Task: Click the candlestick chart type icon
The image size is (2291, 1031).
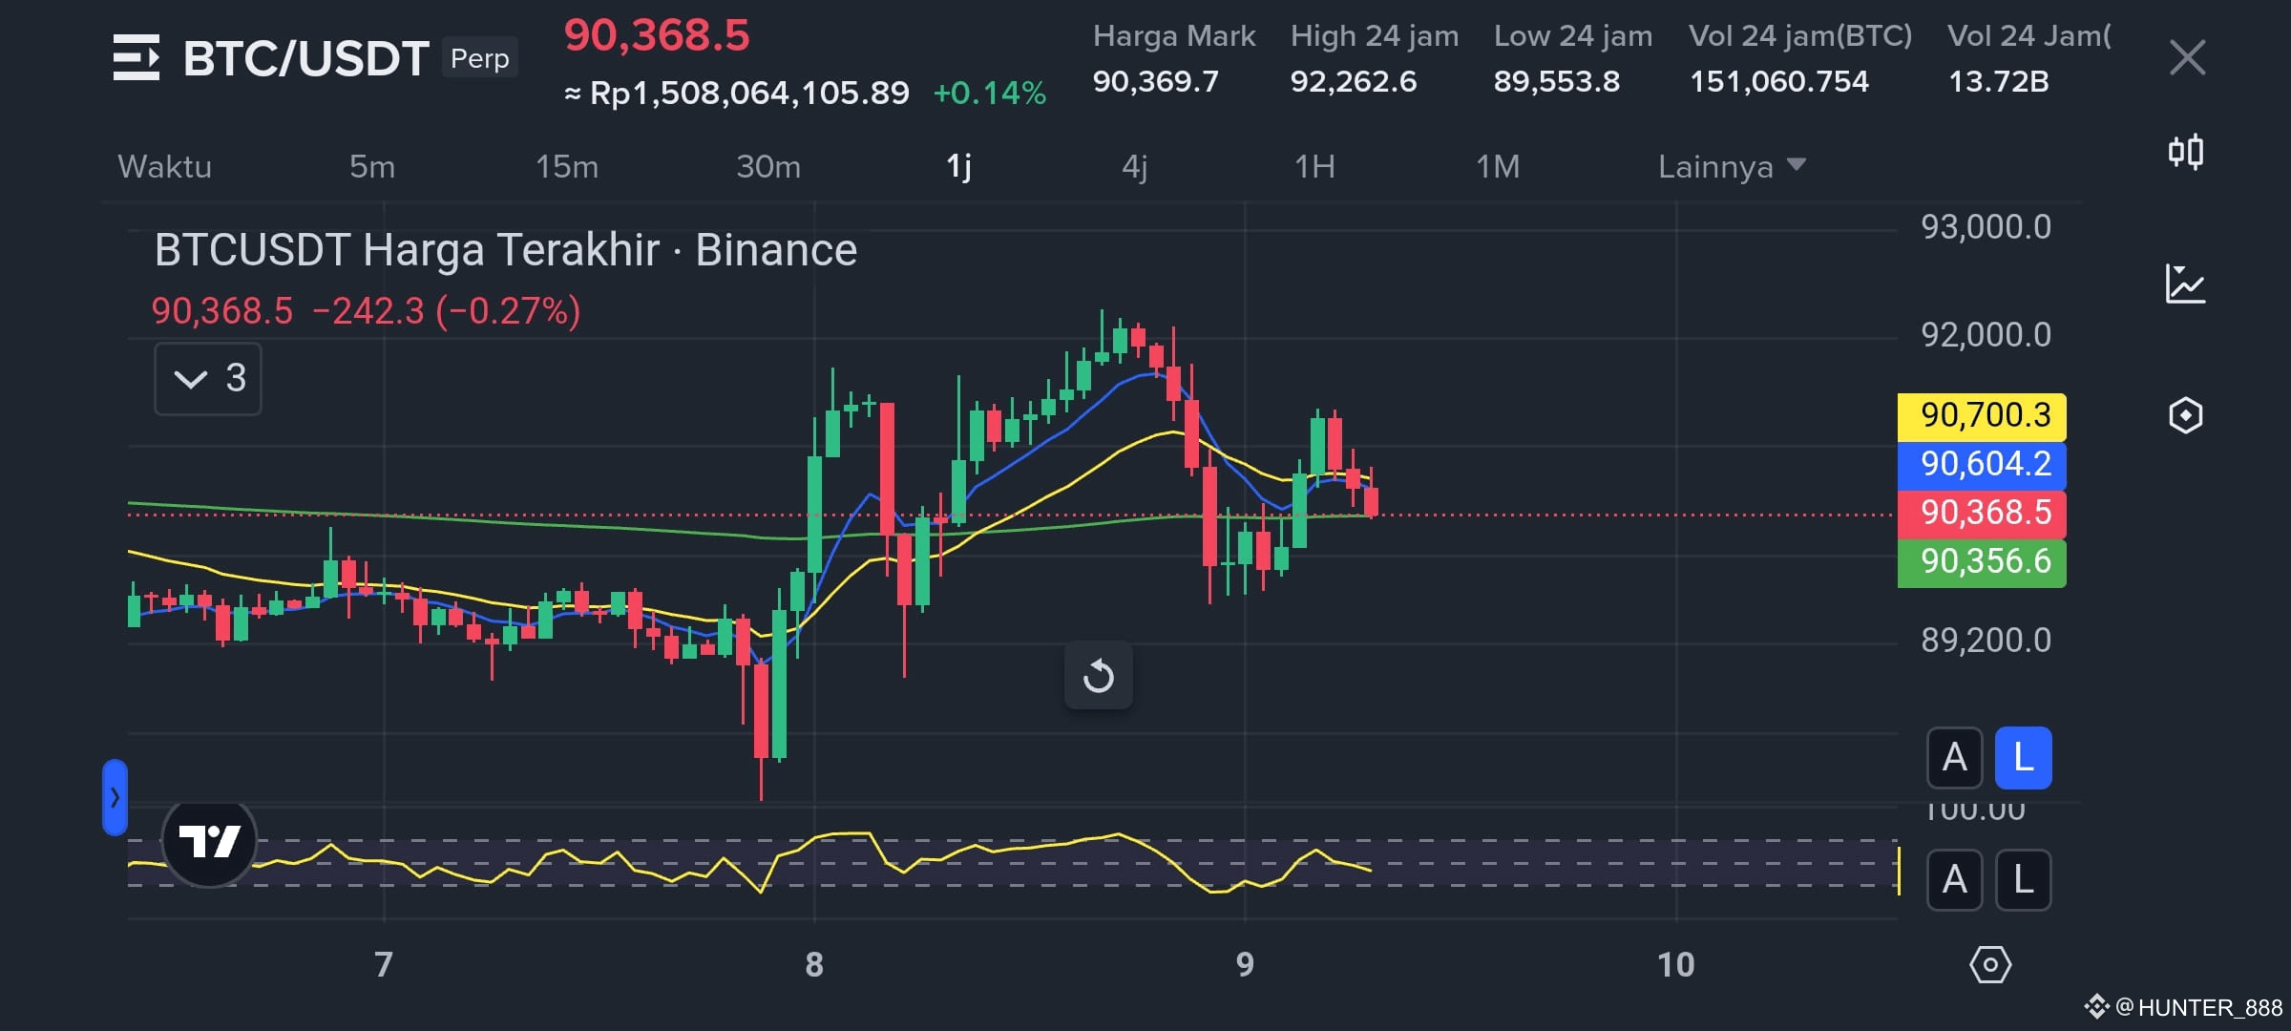Action: coord(2186,152)
